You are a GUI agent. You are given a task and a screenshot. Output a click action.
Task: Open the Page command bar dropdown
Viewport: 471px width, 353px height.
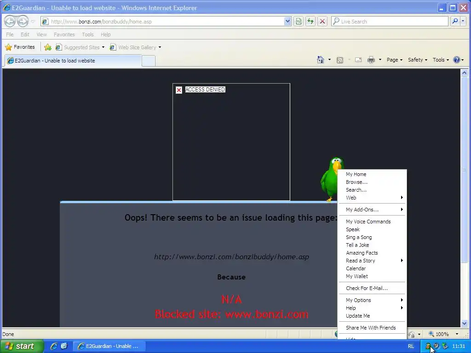click(394, 60)
